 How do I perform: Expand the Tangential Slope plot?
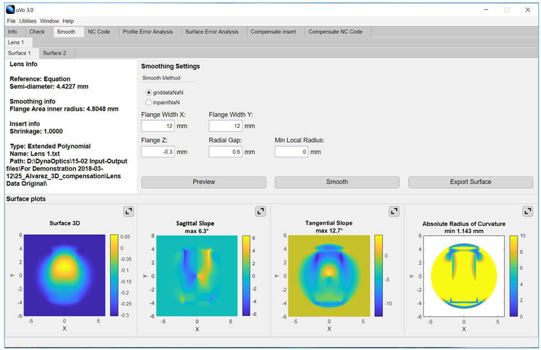click(394, 211)
